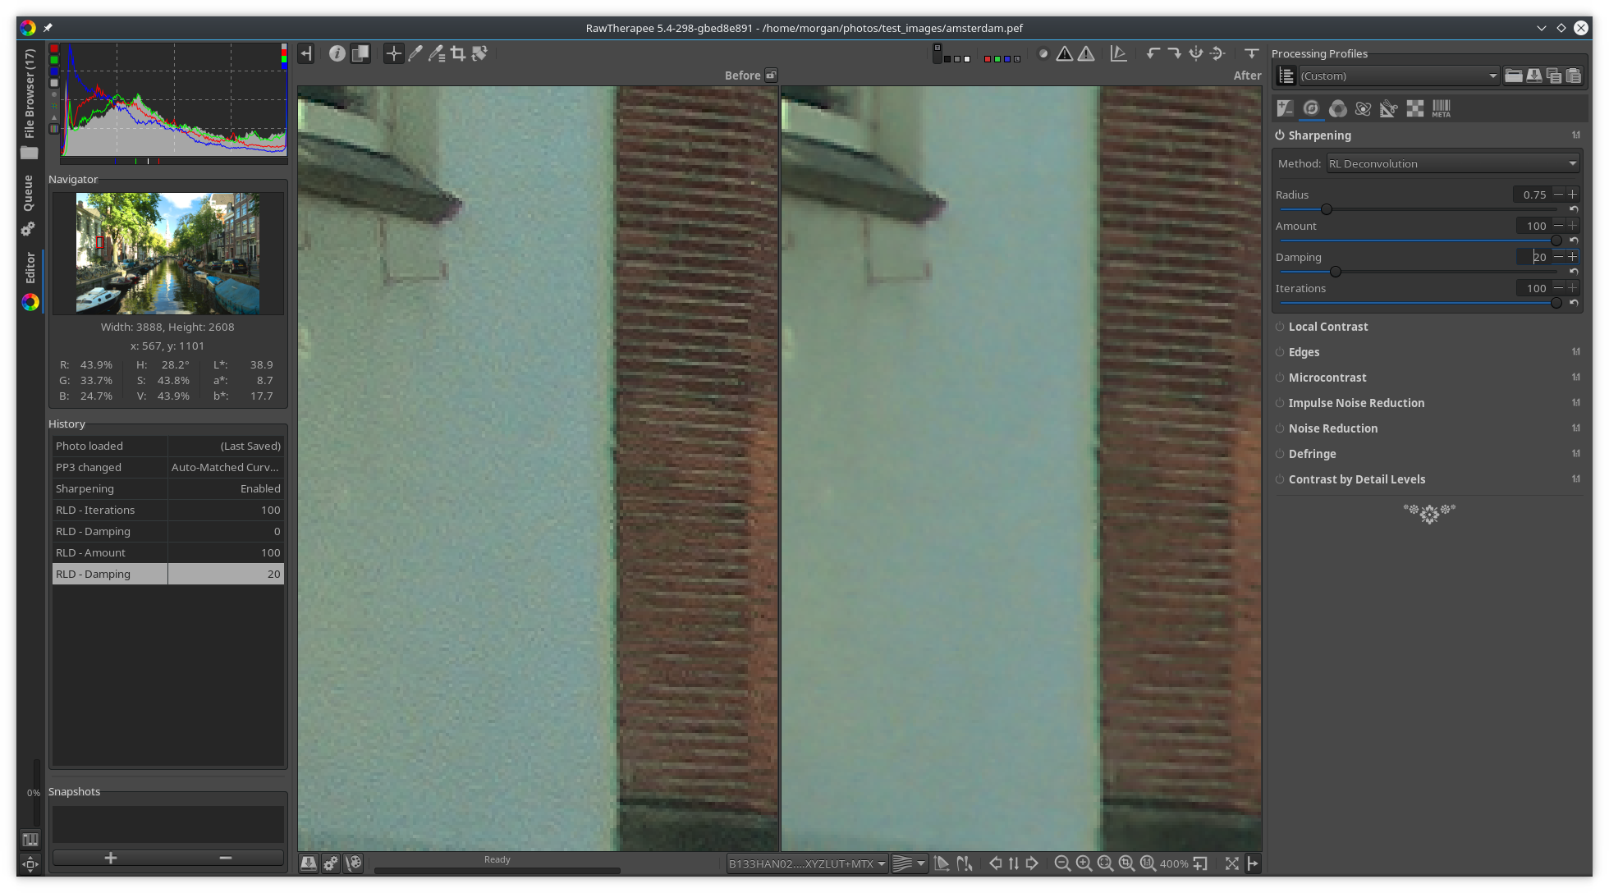Select 'Photo loaded' history entry

(168, 446)
